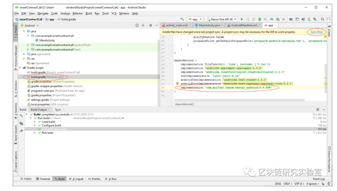Open the Profiler tool window button
Screen dimensions: 337x191
tap(94, 179)
